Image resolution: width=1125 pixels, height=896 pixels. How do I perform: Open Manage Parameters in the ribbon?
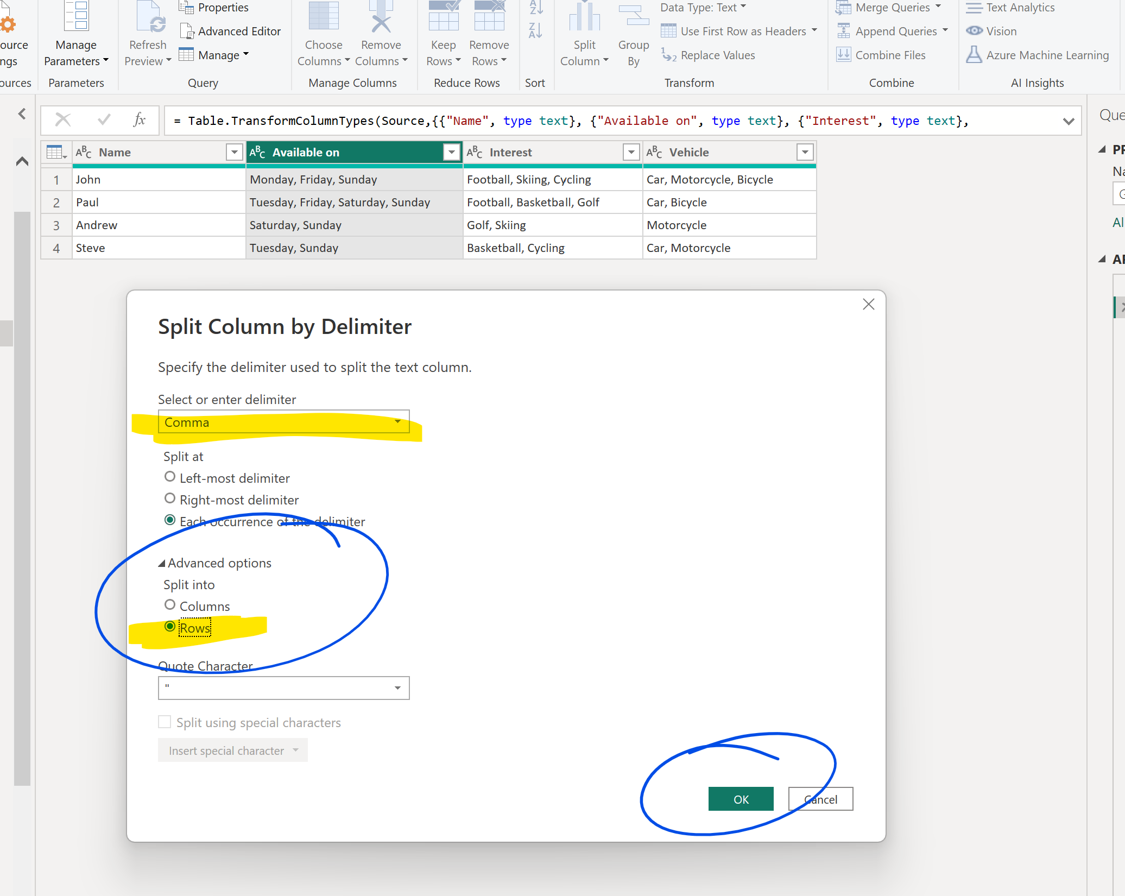pos(76,34)
